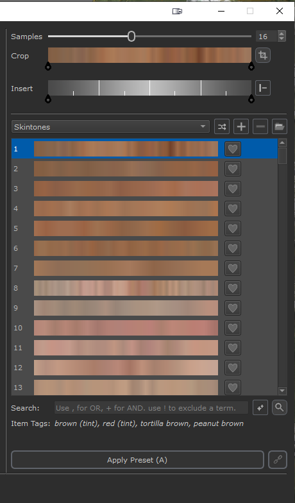Viewport: 295px width, 503px height.
Task: Favorite preset 1 with heart toggle
Action: coord(232,149)
